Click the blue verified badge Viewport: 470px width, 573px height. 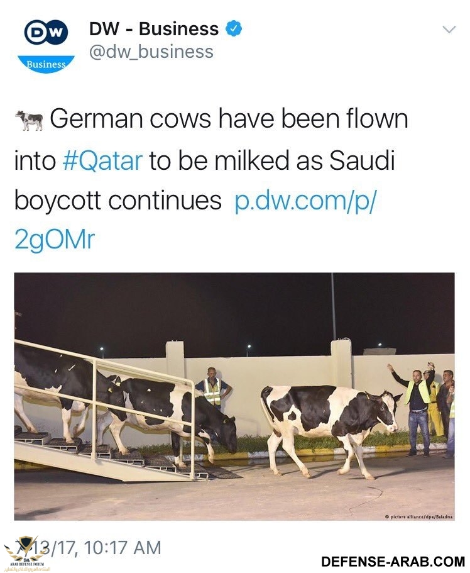(234, 29)
